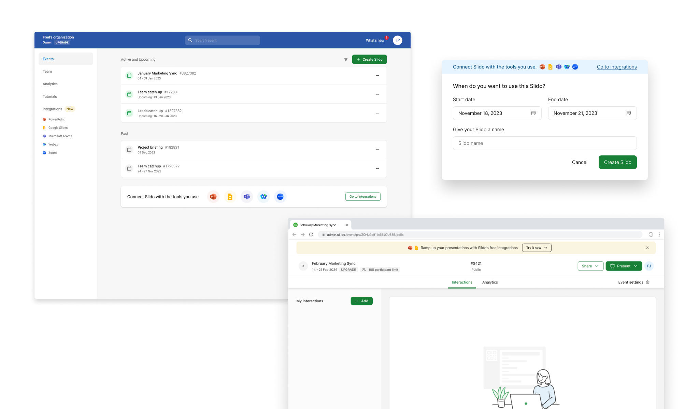This screenshot has width=699, height=409.
Task: Open start date calendar picker icon
Action: point(533,113)
